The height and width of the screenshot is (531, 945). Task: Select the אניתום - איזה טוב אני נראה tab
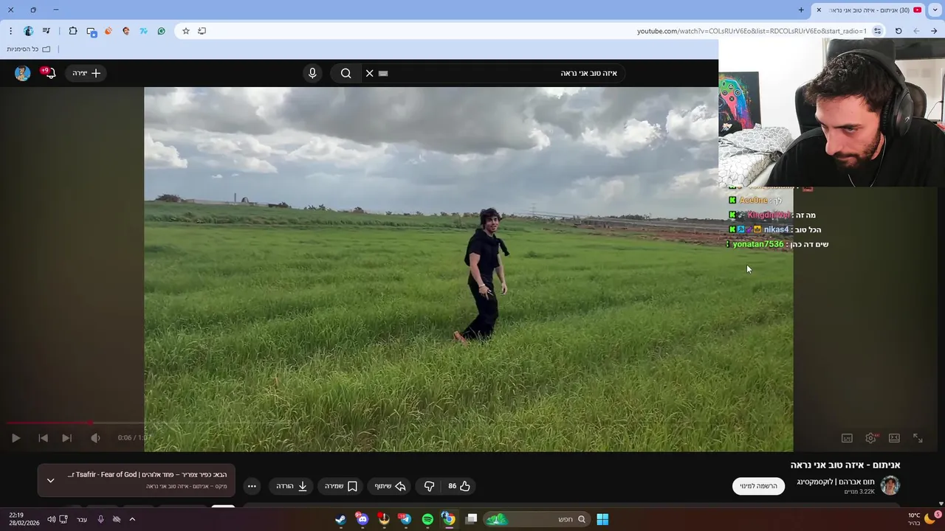click(x=870, y=10)
